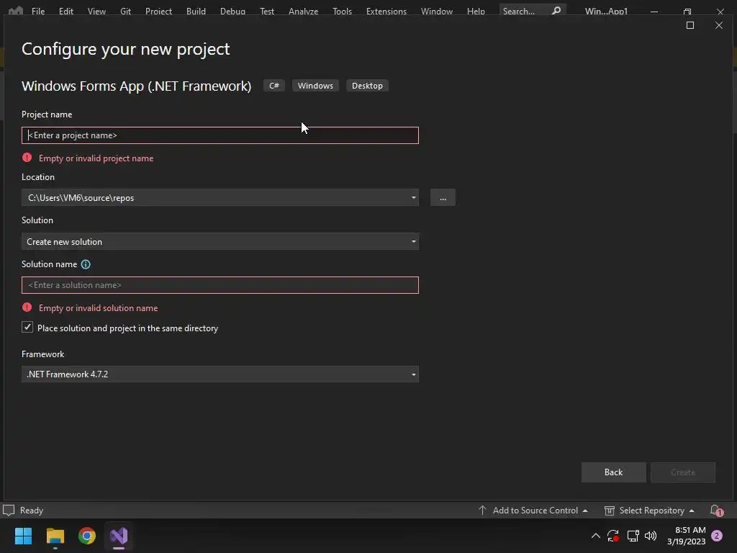The height and width of the screenshot is (553, 737).
Task: Expand Select Repository menu
Action: pyautogui.click(x=649, y=511)
